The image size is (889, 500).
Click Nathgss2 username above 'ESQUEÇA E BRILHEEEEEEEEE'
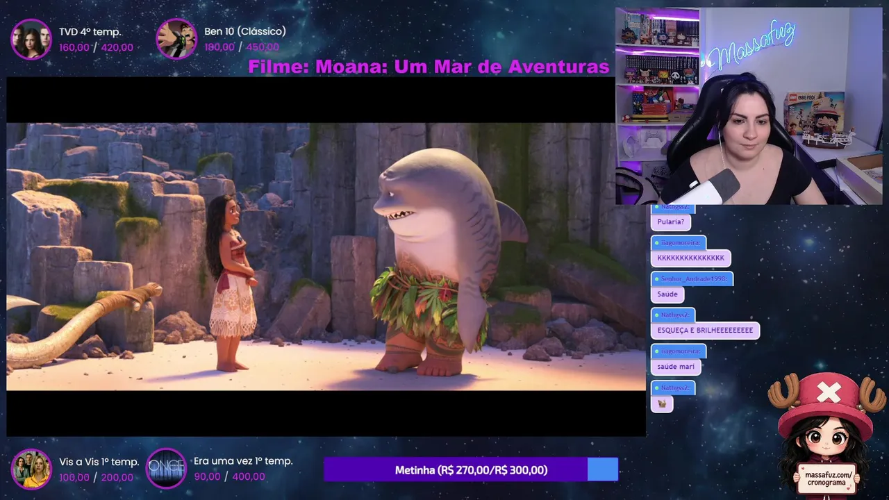coord(672,315)
